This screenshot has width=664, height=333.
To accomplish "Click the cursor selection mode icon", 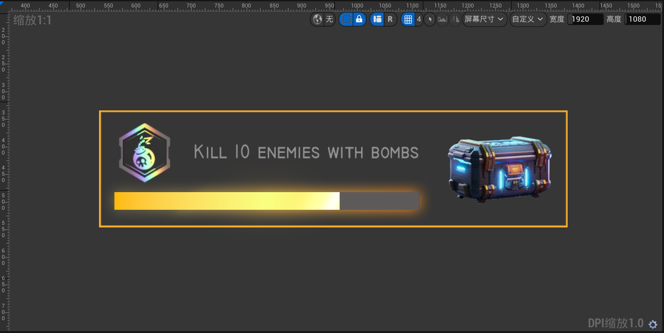I will [430, 19].
